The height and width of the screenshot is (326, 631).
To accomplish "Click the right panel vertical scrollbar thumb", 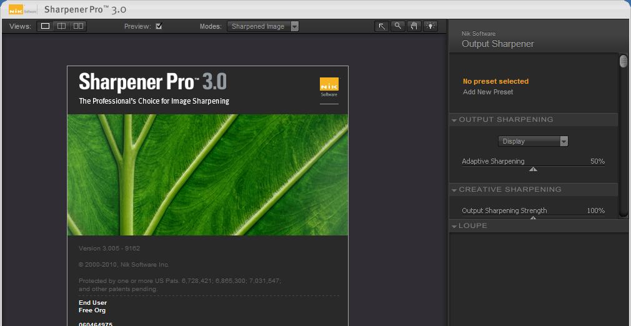I will coord(624,61).
